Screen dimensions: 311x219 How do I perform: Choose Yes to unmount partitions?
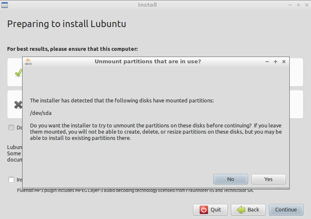pyautogui.click(x=268, y=179)
